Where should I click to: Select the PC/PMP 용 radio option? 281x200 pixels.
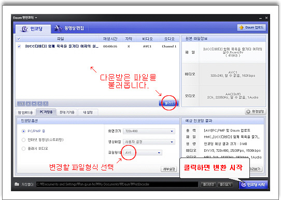23,131
